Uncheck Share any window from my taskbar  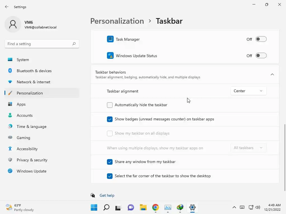(x=109, y=162)
